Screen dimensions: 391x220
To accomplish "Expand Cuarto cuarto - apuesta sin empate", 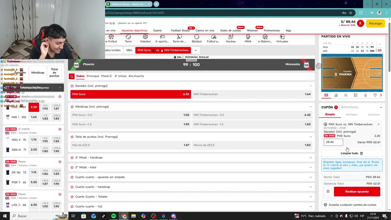I will coord(311,177).
